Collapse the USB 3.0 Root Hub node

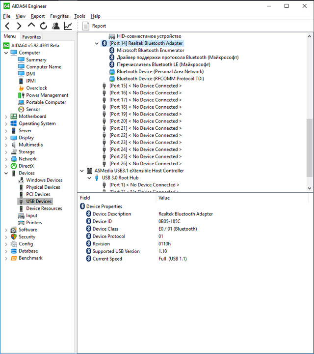[89, 178]
